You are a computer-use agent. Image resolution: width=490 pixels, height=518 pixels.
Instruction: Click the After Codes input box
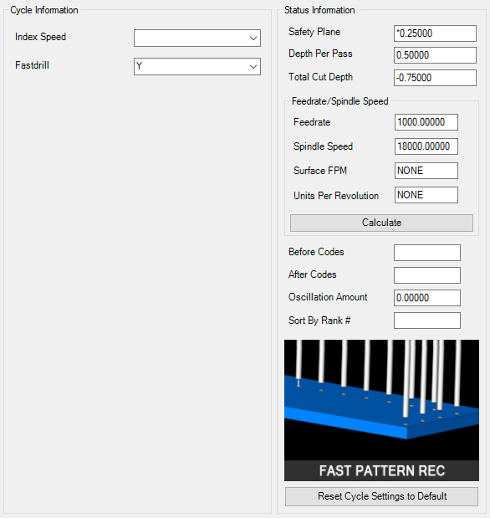click(x=427, y=275)
